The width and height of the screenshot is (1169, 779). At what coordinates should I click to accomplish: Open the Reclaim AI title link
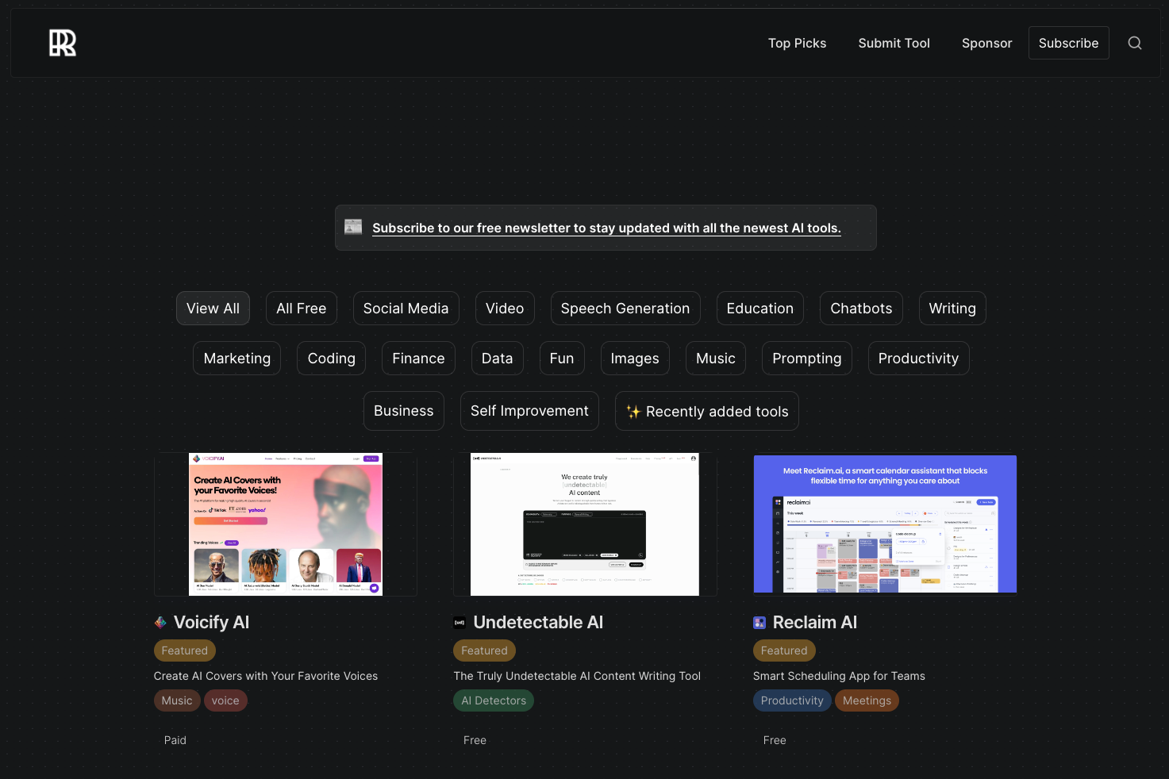(814, 623)
